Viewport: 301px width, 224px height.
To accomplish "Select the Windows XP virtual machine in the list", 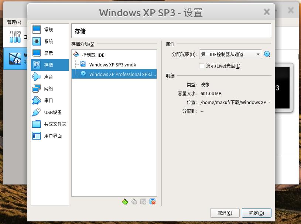I will [x=16, y=58].
